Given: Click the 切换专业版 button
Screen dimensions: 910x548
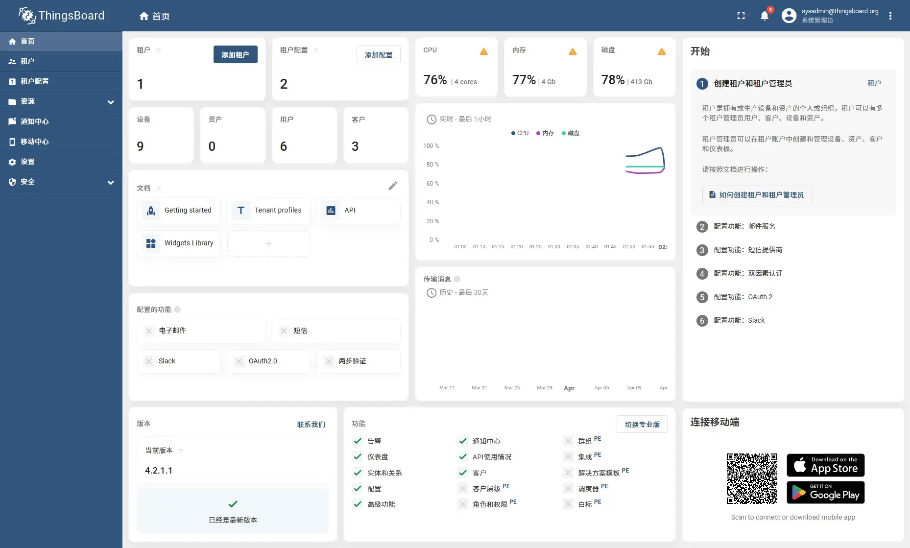Looking at the screenshot, I should pos(642,424).
